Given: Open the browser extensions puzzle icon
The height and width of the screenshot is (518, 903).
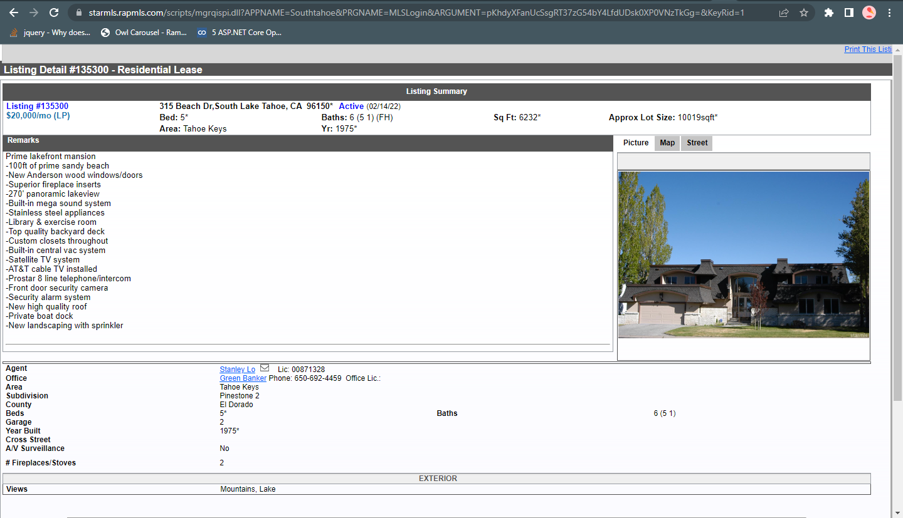Looking at the screenshot, I should [829, 13].
